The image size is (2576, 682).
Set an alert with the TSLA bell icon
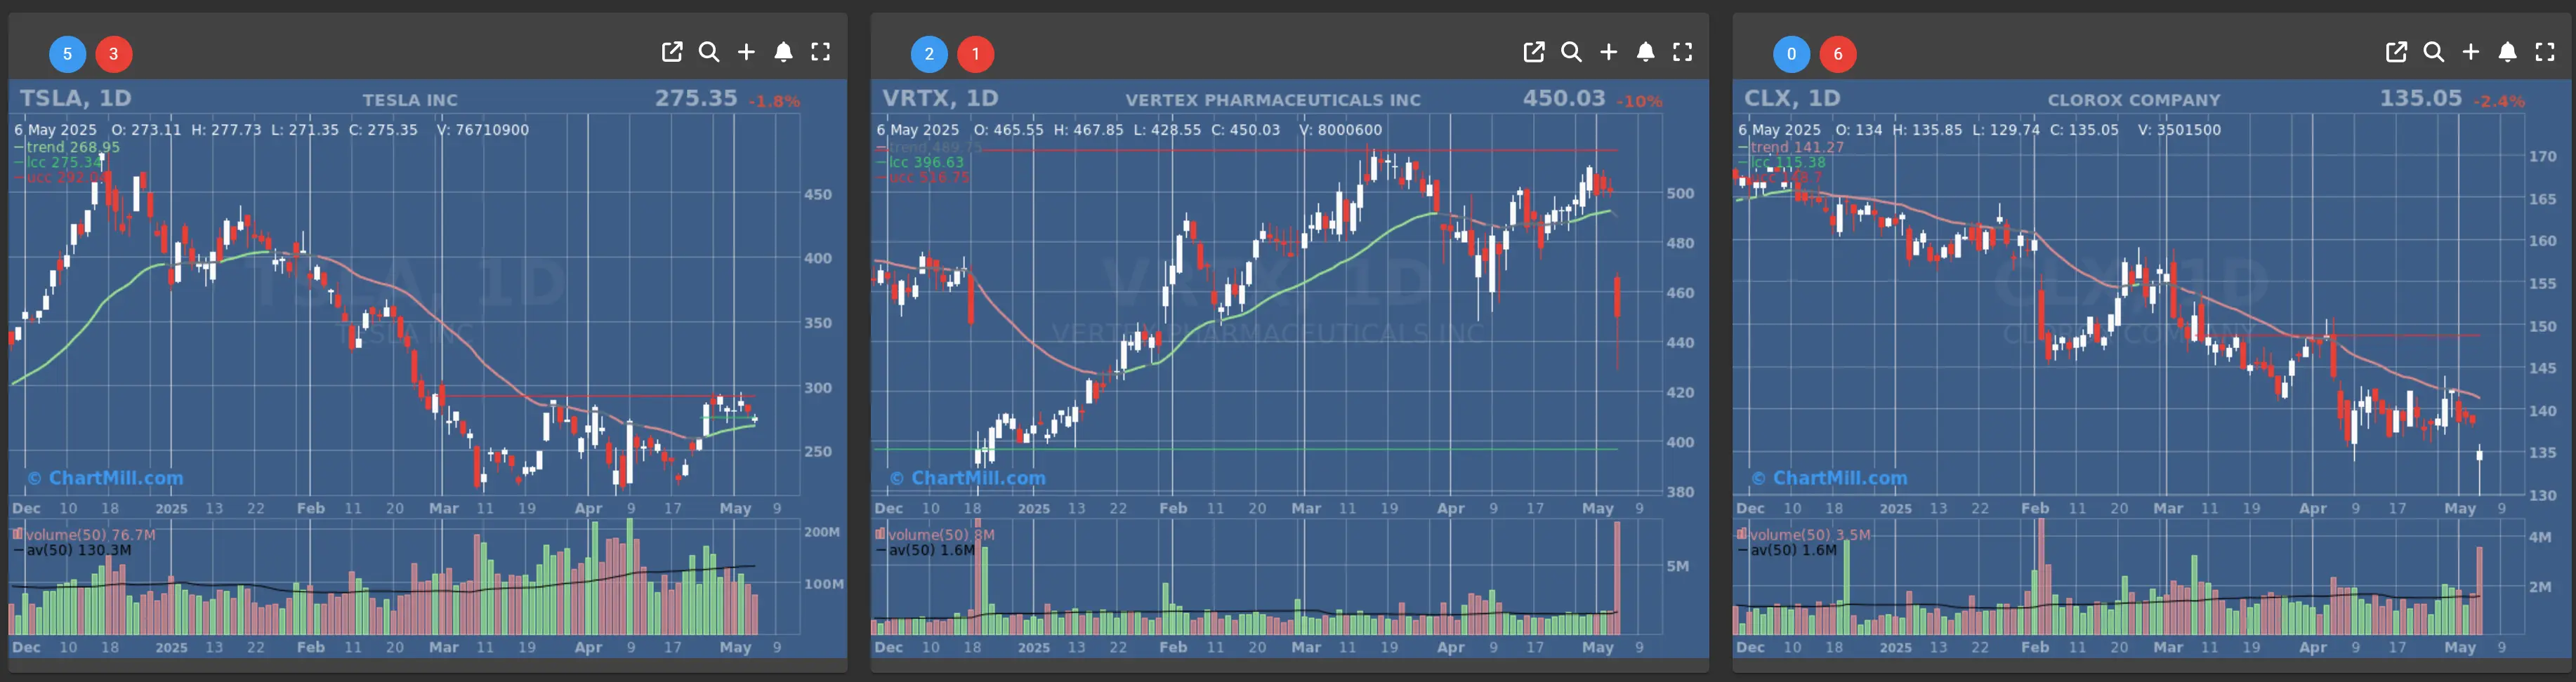pos(784,52)
